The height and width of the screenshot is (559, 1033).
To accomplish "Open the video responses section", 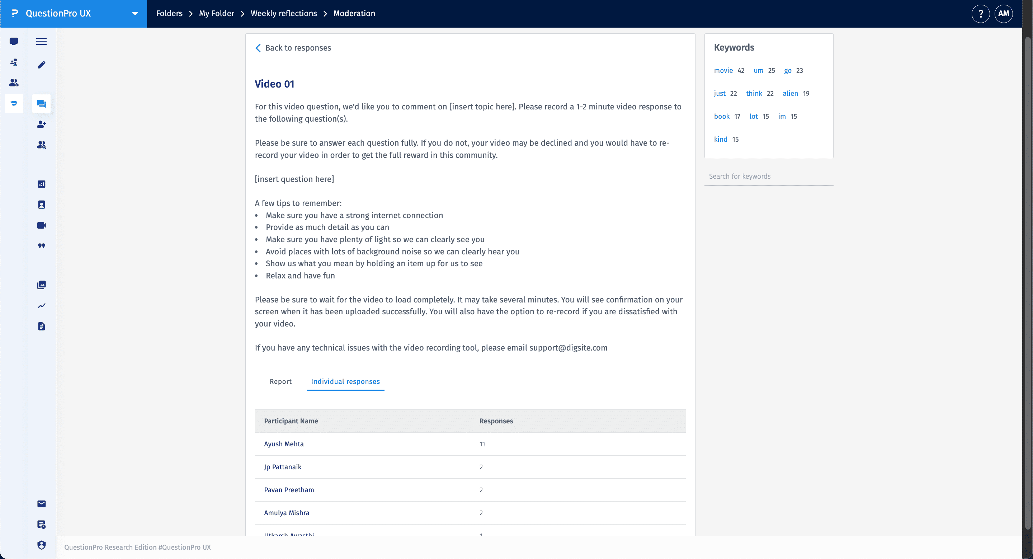I will (41, 225).
